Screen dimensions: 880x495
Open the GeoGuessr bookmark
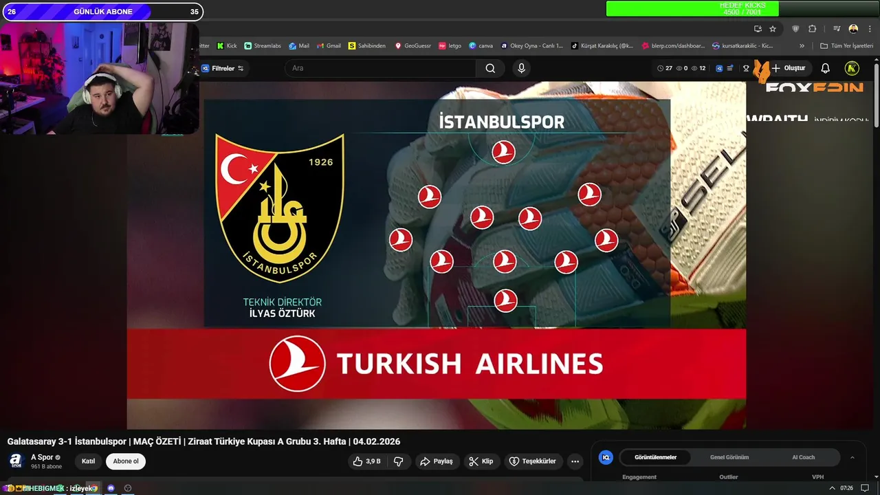[412, 46]
